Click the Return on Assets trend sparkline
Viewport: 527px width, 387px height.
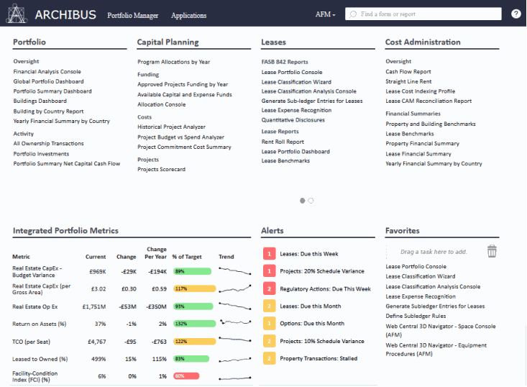point(234,324)
